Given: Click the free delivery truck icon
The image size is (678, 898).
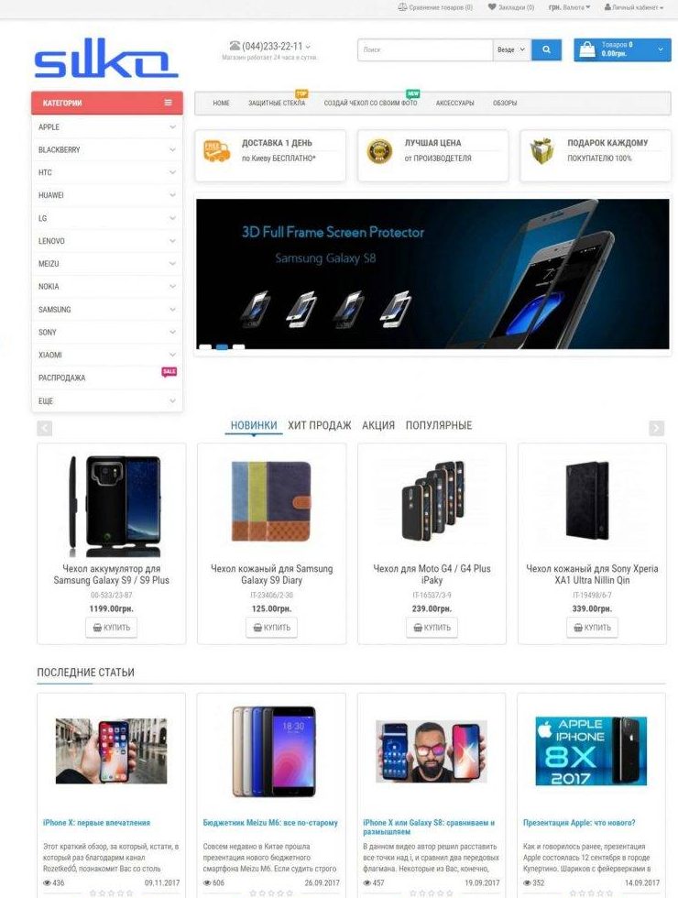Looking at the screenshot, I should tap(216, 152).
